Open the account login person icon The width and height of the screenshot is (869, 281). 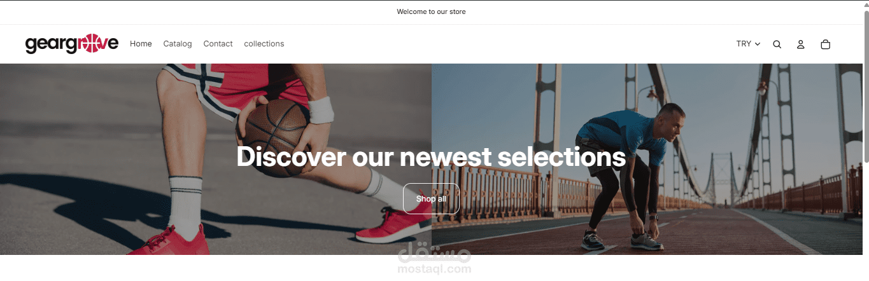coord(801,45)
